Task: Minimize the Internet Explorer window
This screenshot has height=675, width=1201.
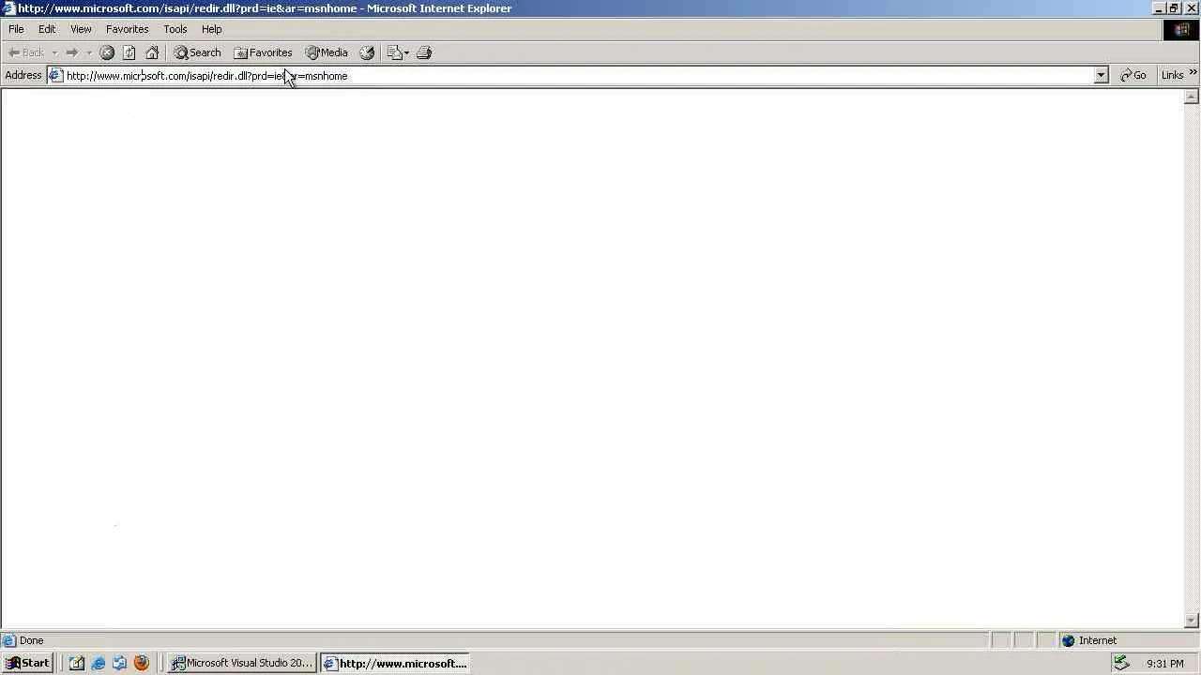Action: [x=1158, y=8]
